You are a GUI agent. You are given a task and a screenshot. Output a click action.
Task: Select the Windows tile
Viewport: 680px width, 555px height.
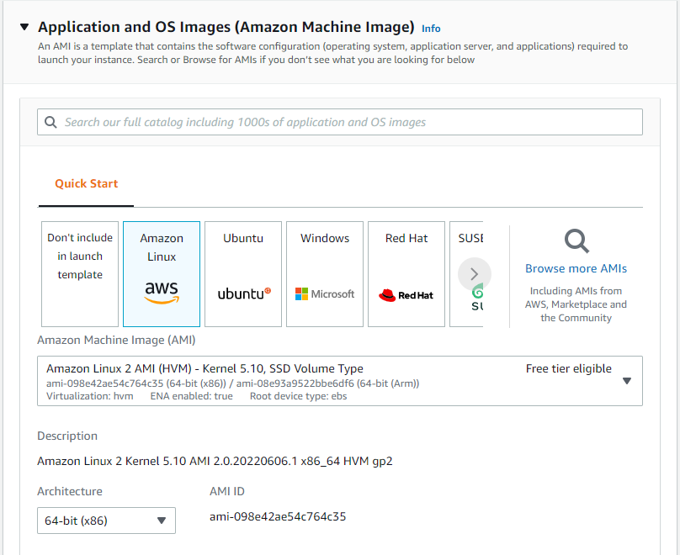point(324,274)
